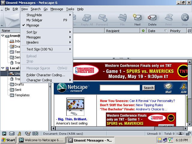Click the Print toolbar icon
The image size is (192, 144).
point(169,17)
